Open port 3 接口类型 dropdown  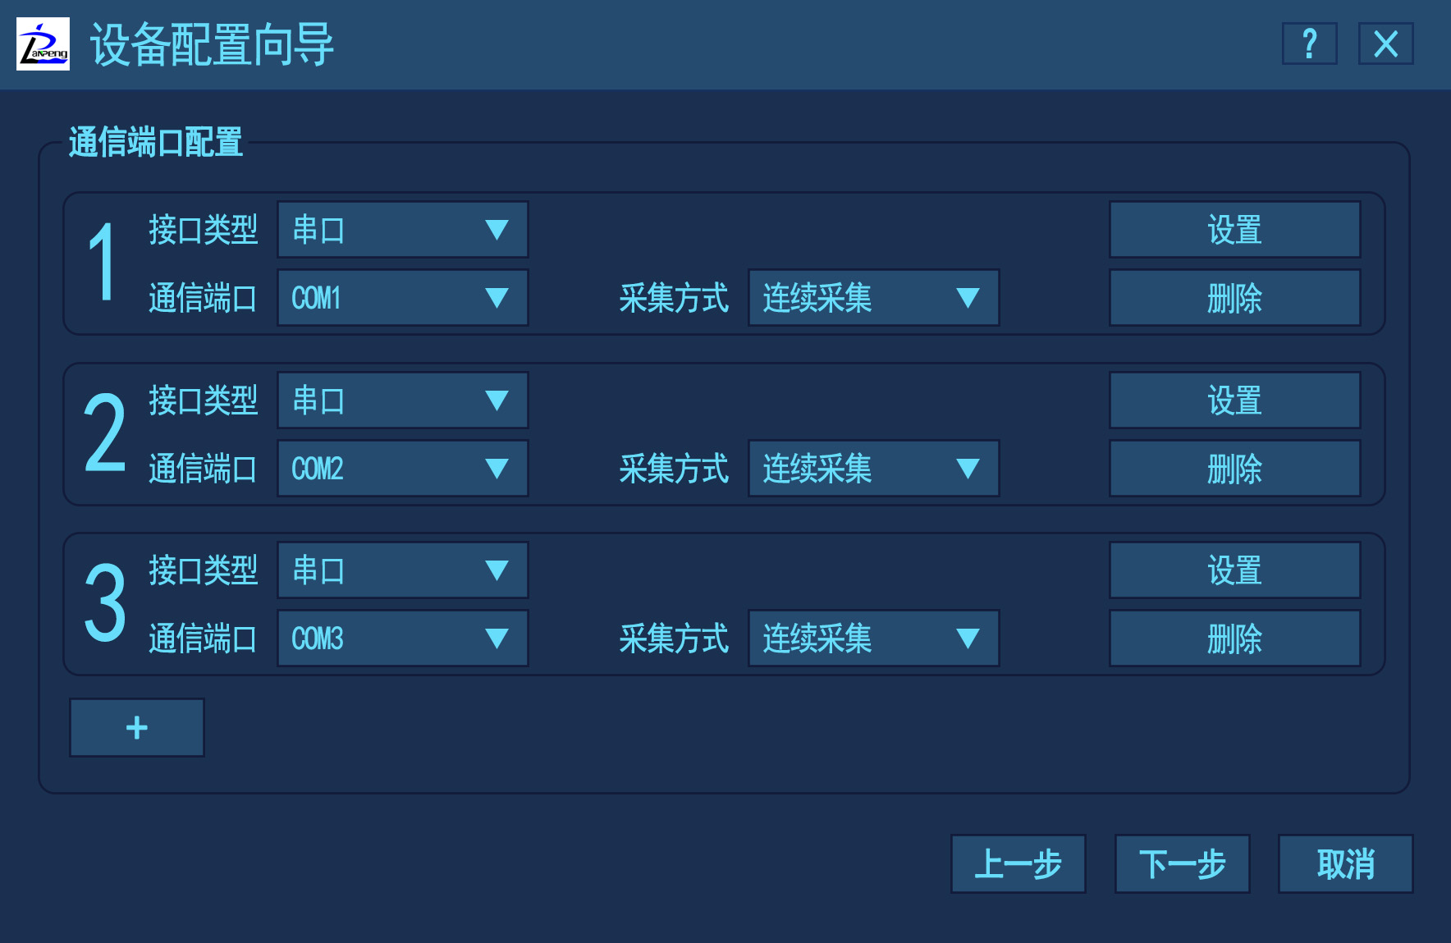[402, 570]
